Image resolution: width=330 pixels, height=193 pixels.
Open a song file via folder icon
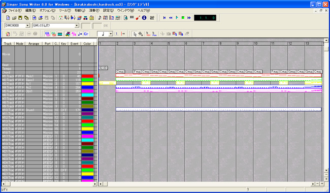click(x=14, y=18)
